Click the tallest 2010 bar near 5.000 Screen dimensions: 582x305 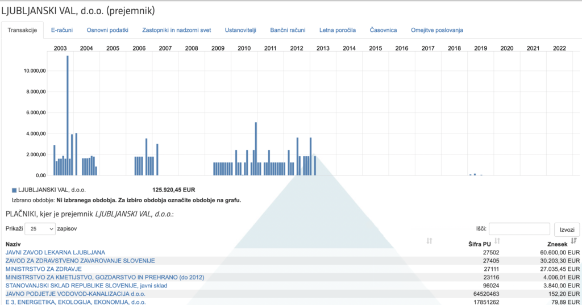256,148
